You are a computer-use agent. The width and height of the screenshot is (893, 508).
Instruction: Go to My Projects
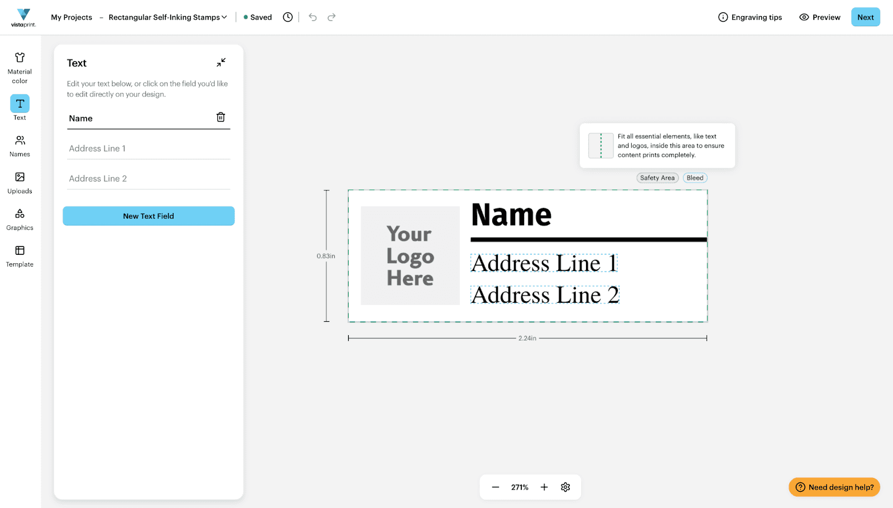tap(71, 17)
